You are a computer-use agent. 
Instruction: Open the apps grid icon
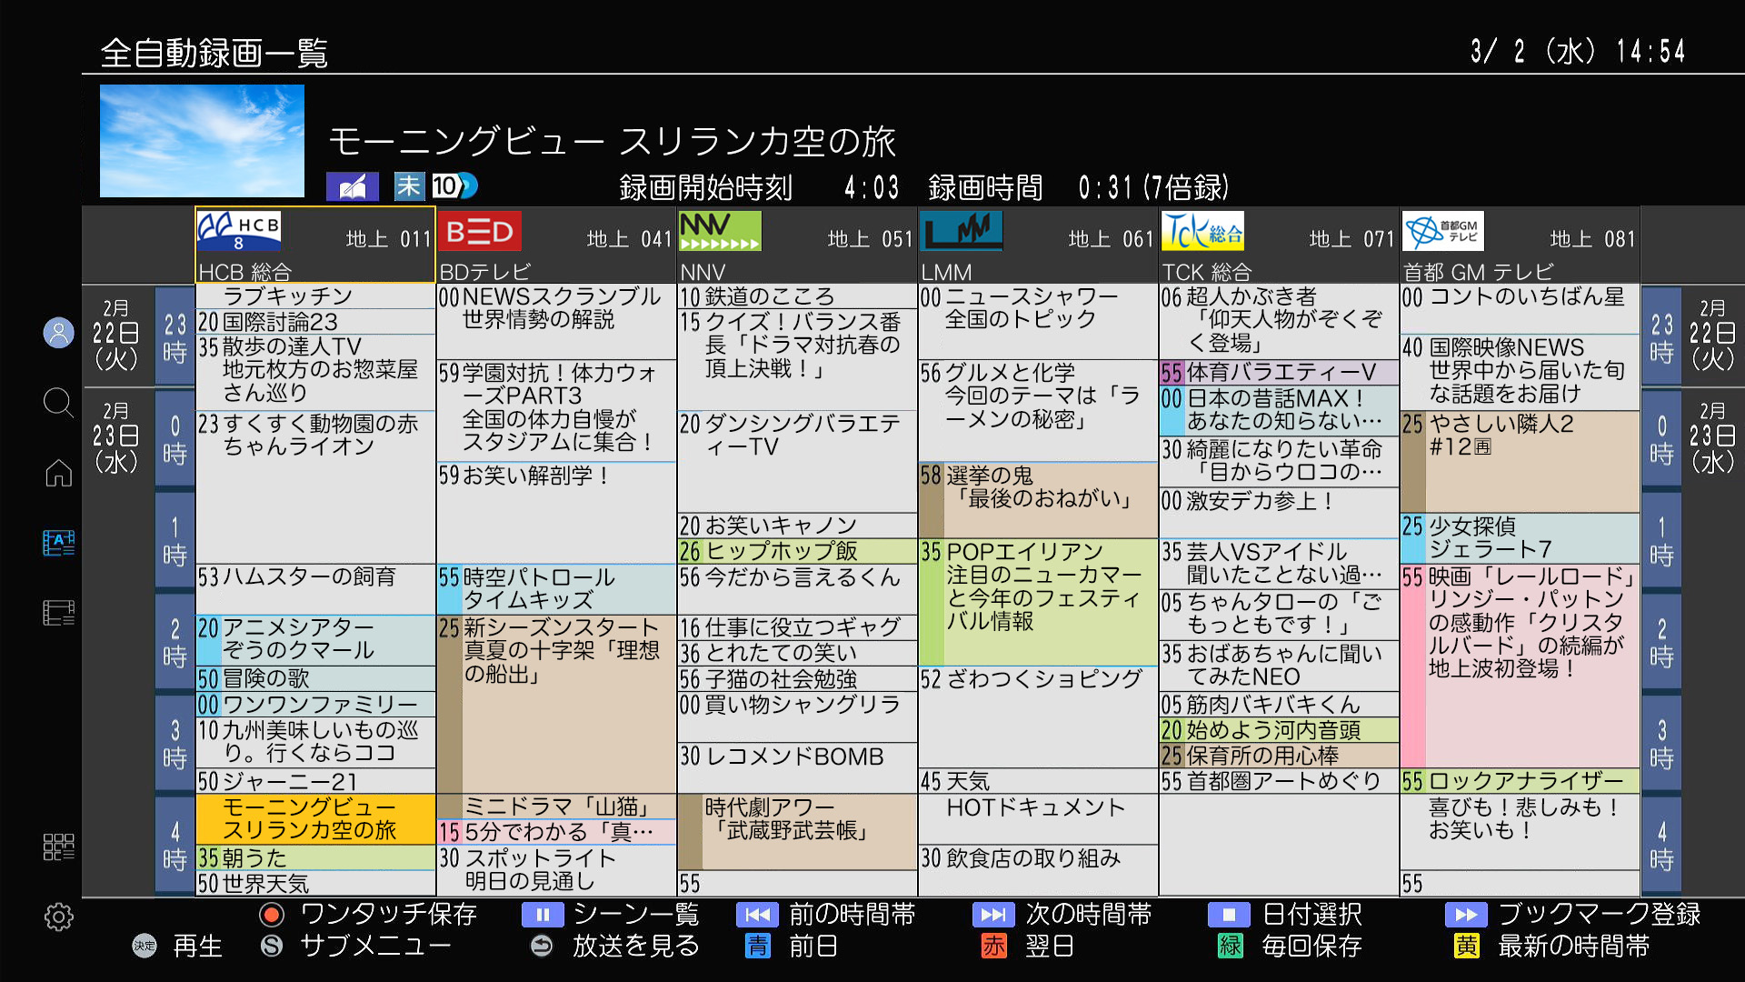click(58, 847)
